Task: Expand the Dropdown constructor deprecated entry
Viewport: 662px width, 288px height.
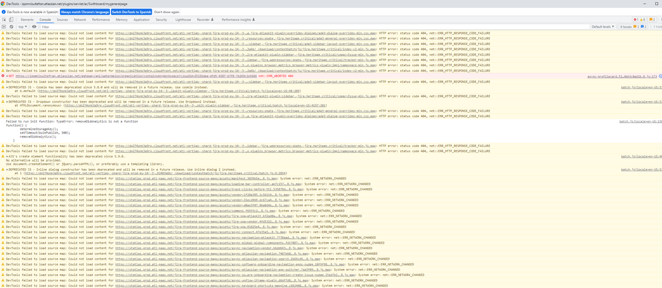Action: 7,101
